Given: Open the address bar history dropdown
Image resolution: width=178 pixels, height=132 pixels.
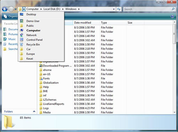Looking at the screenshot, I should point(114,9).
